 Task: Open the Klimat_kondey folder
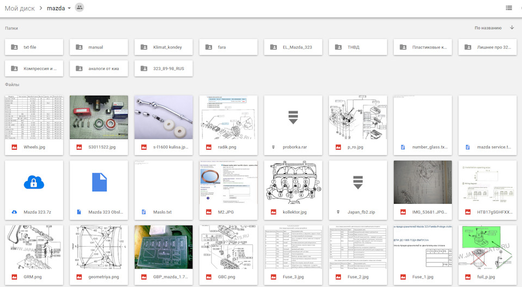coord(164,47)
